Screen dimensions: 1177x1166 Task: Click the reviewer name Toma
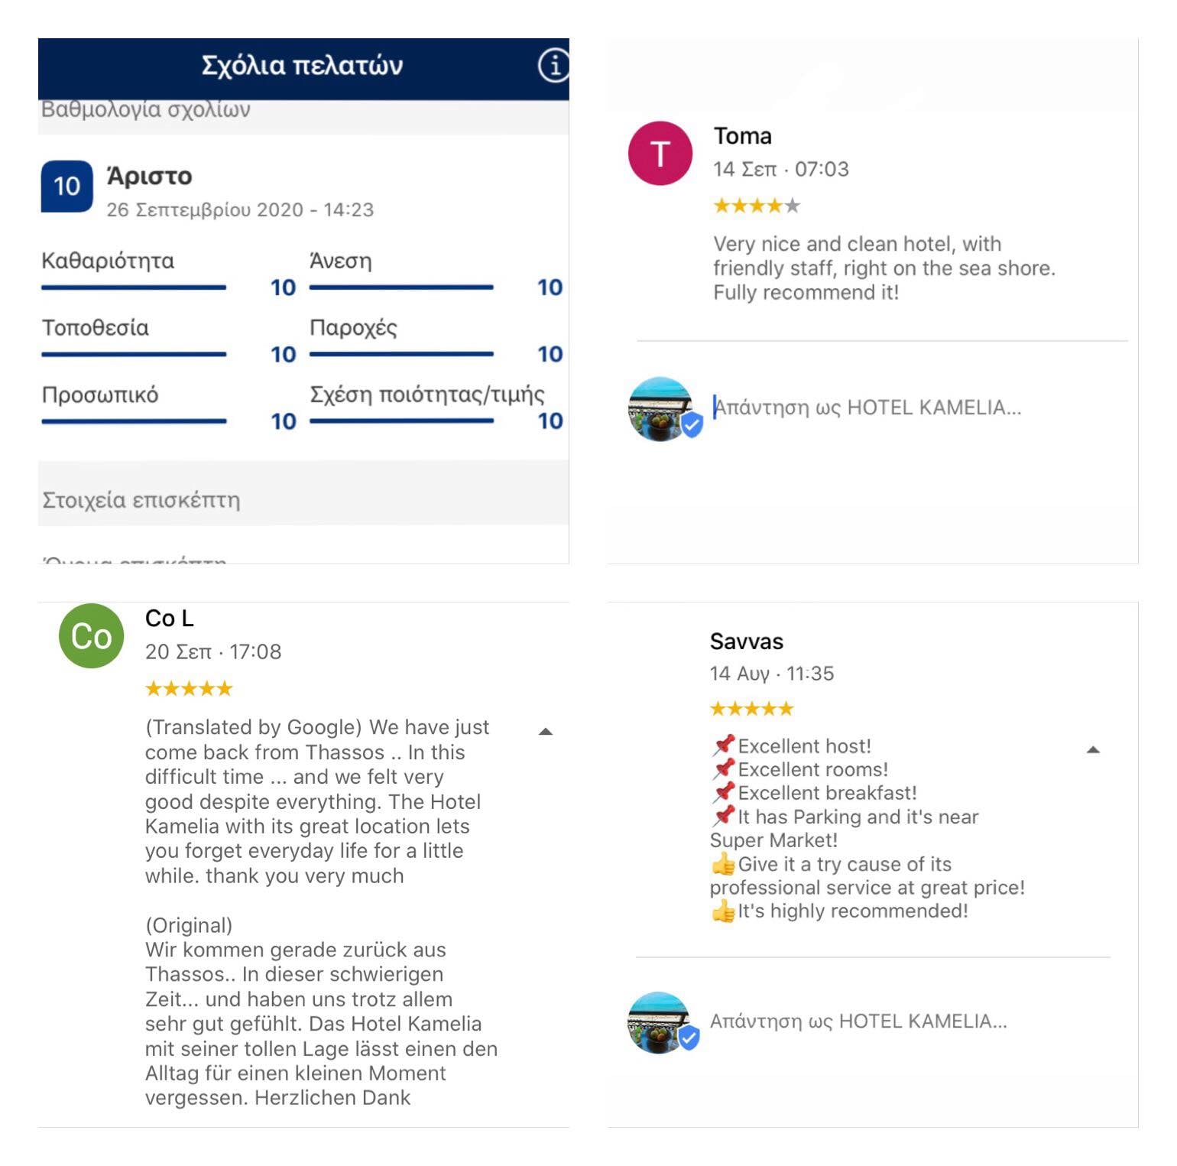743,136
